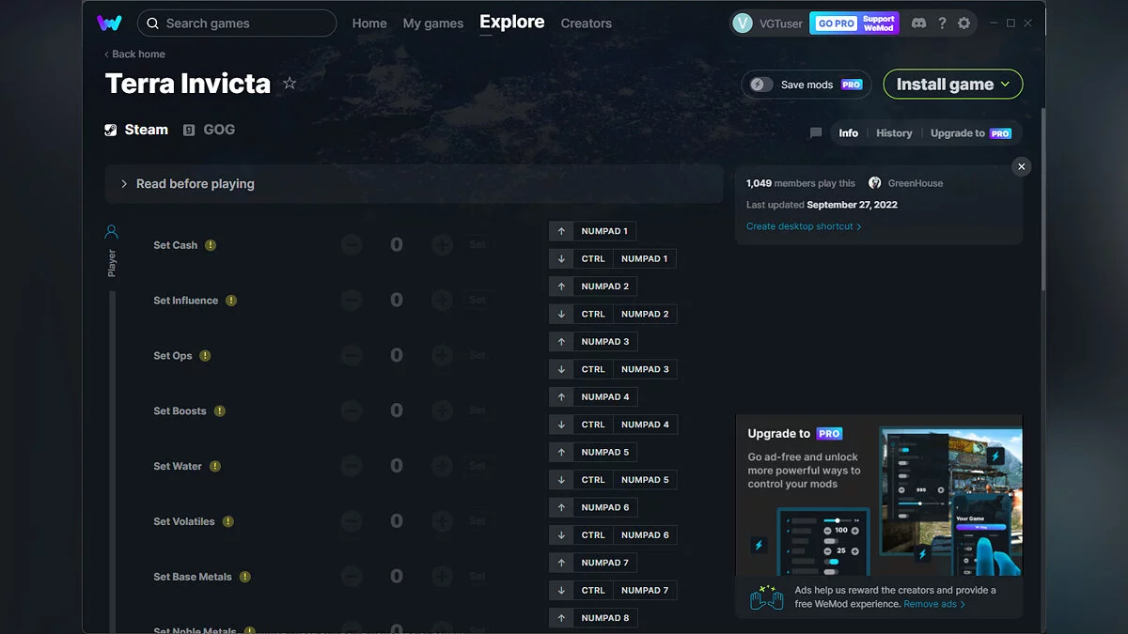This screenshot has width=1128, height=634.
Task: Decrease Set Volatiles with minus button
Action: coord(352,521)
